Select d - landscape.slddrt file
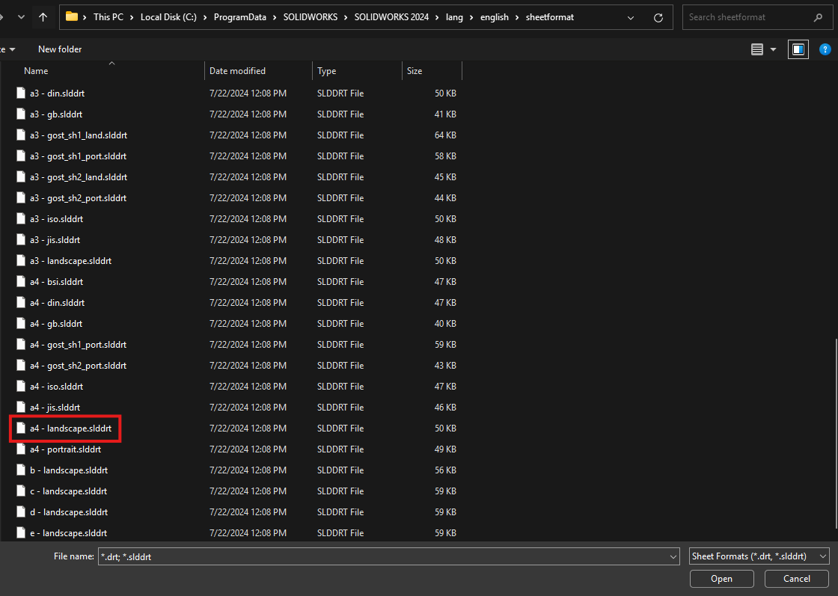 click(x=69, y=511)
